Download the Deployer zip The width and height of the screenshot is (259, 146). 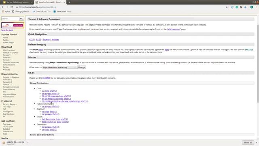tap(43, 112)
